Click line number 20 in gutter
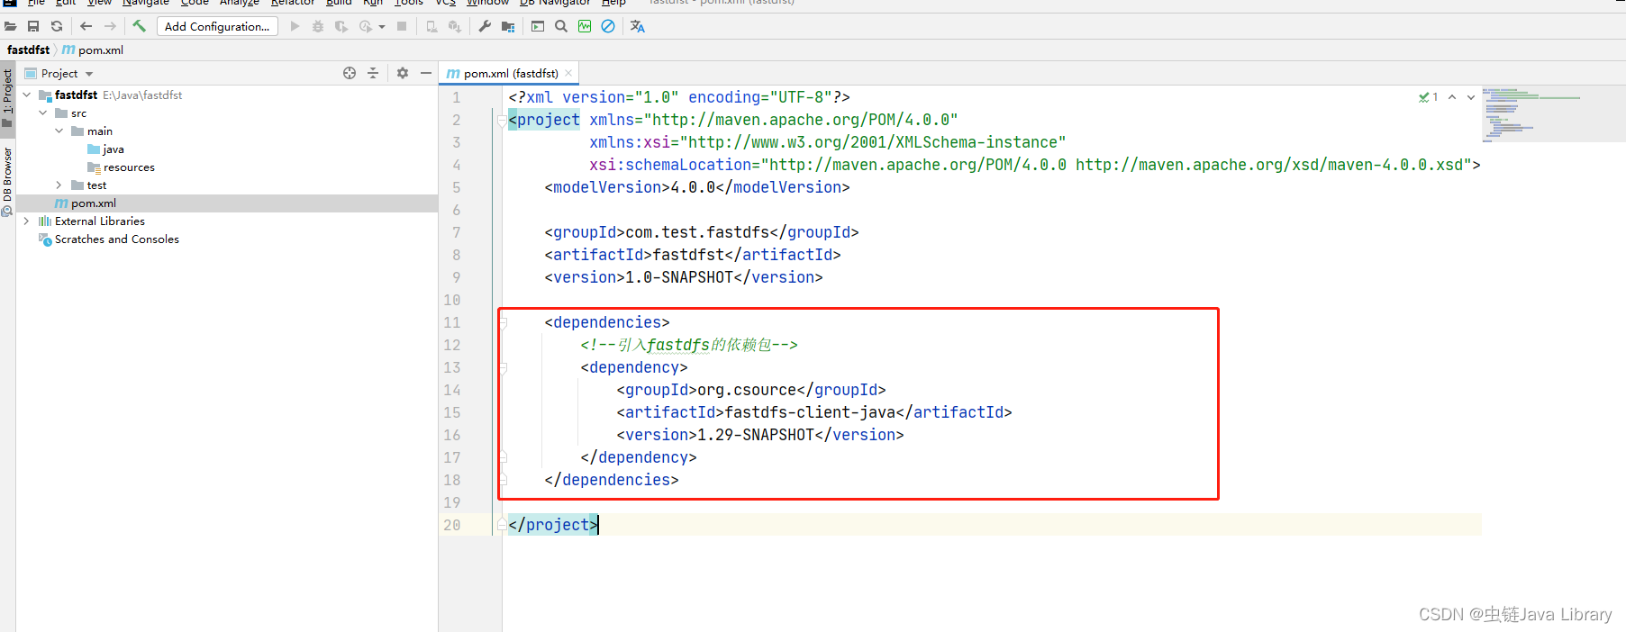1626x632 pixels. point(451,525)
